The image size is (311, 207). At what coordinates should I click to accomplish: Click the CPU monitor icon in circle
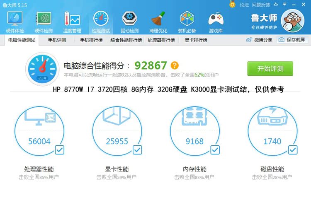[40, 116]
